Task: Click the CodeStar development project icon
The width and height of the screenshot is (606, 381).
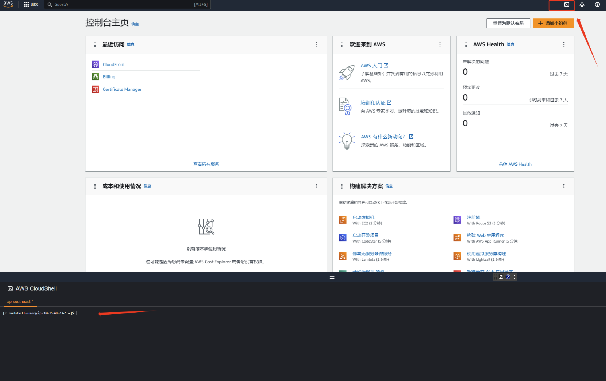Action: (x=343, y=238)
